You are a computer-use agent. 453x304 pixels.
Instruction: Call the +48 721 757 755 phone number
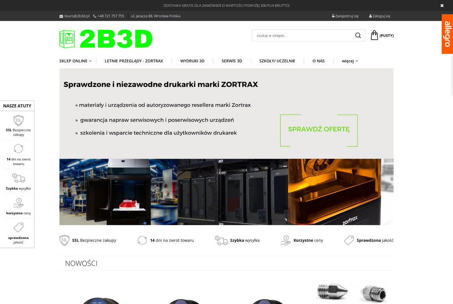tap(111, 16)
